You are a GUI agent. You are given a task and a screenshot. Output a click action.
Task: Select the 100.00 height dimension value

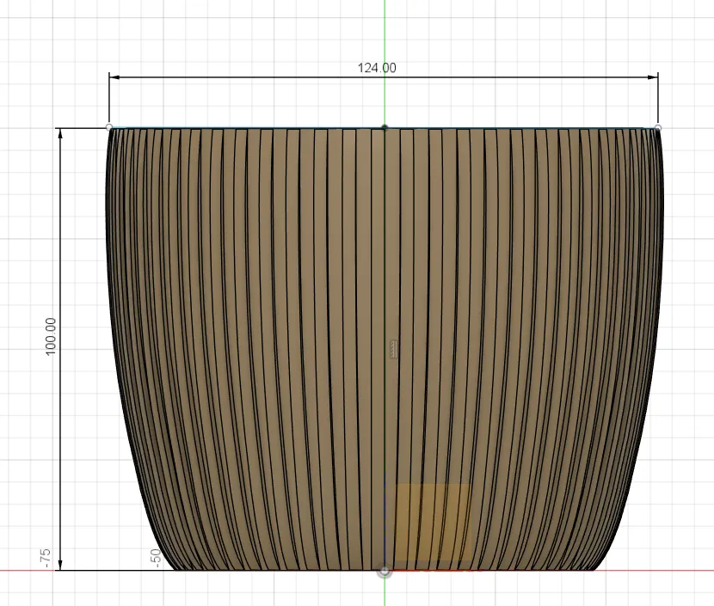pyautogui.click(x=51, y=336)
